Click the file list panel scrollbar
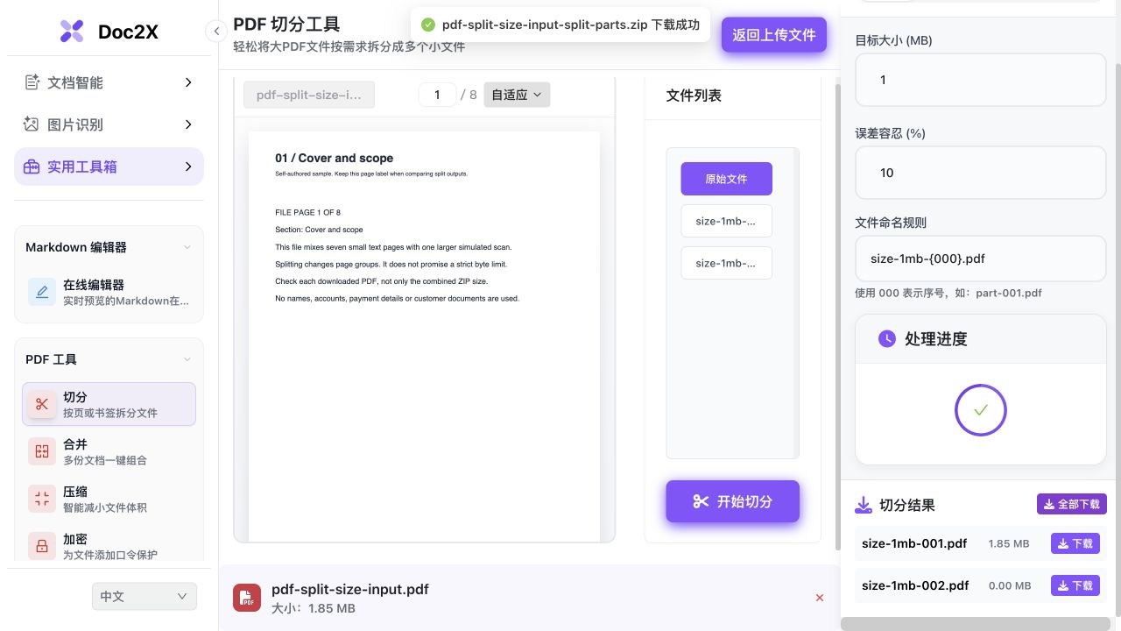This screenshot has height=631, width=1121. coord(795,302)
